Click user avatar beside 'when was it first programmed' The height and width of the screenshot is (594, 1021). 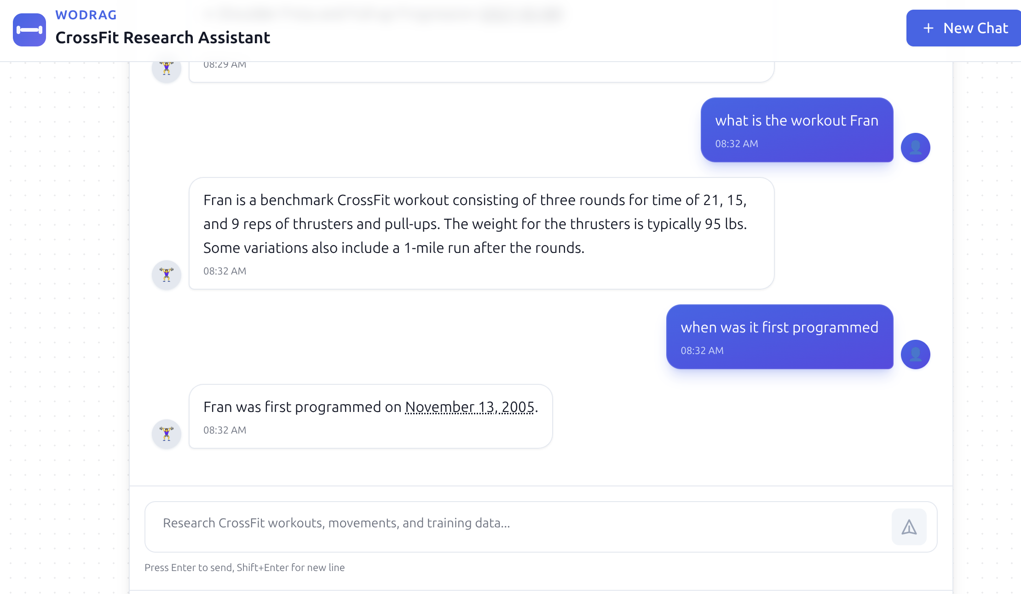(915, 354)
